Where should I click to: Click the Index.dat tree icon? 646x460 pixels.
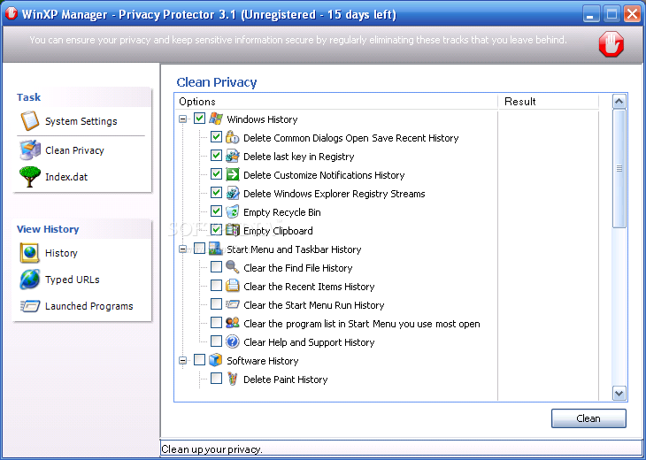click(x=30, y=177)
